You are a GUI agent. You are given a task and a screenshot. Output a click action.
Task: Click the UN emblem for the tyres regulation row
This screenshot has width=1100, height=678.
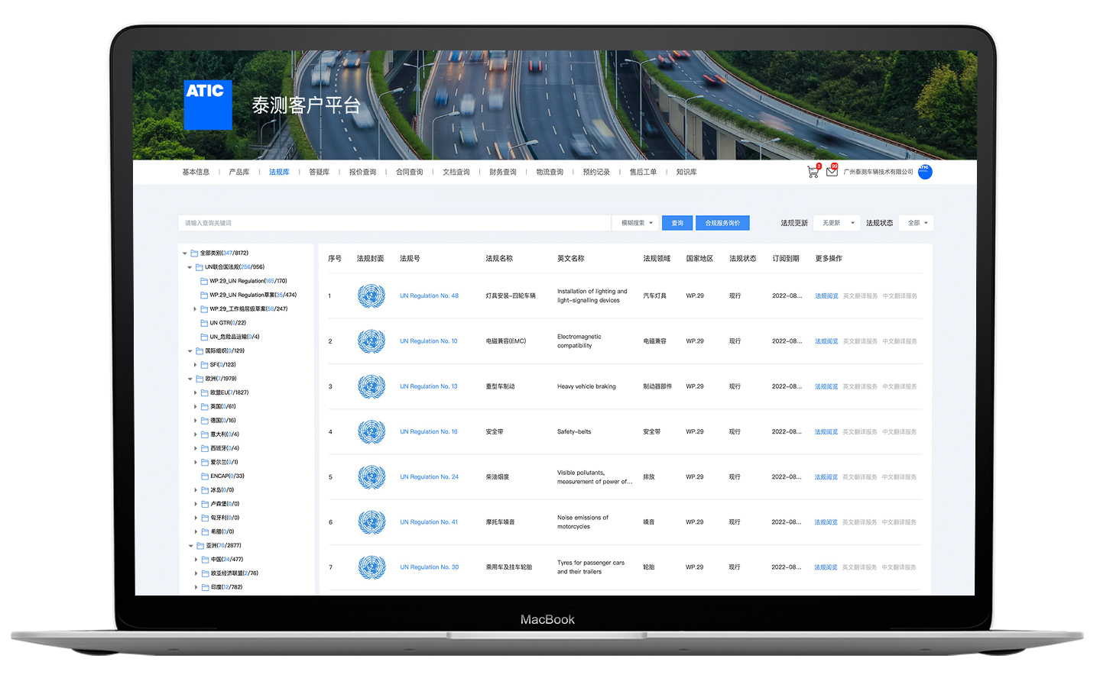click(372, 567)
